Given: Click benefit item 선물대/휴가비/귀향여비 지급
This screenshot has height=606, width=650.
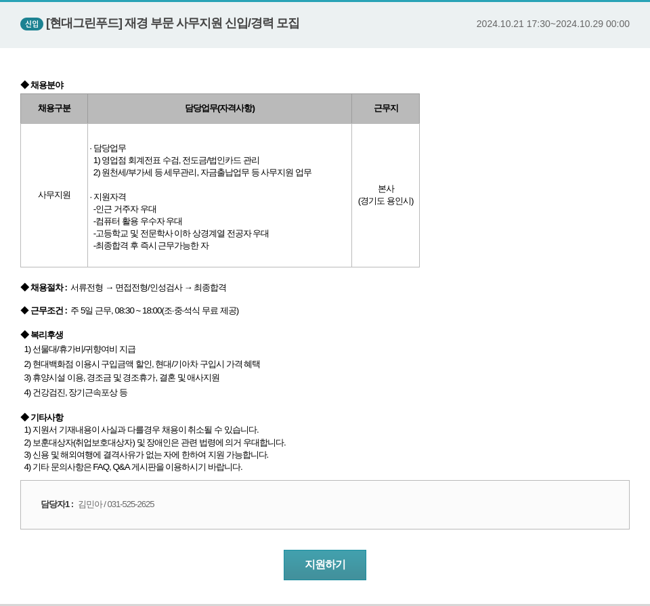Looking at the screenshot, I should pyautogui.click(x=80, y=349).
